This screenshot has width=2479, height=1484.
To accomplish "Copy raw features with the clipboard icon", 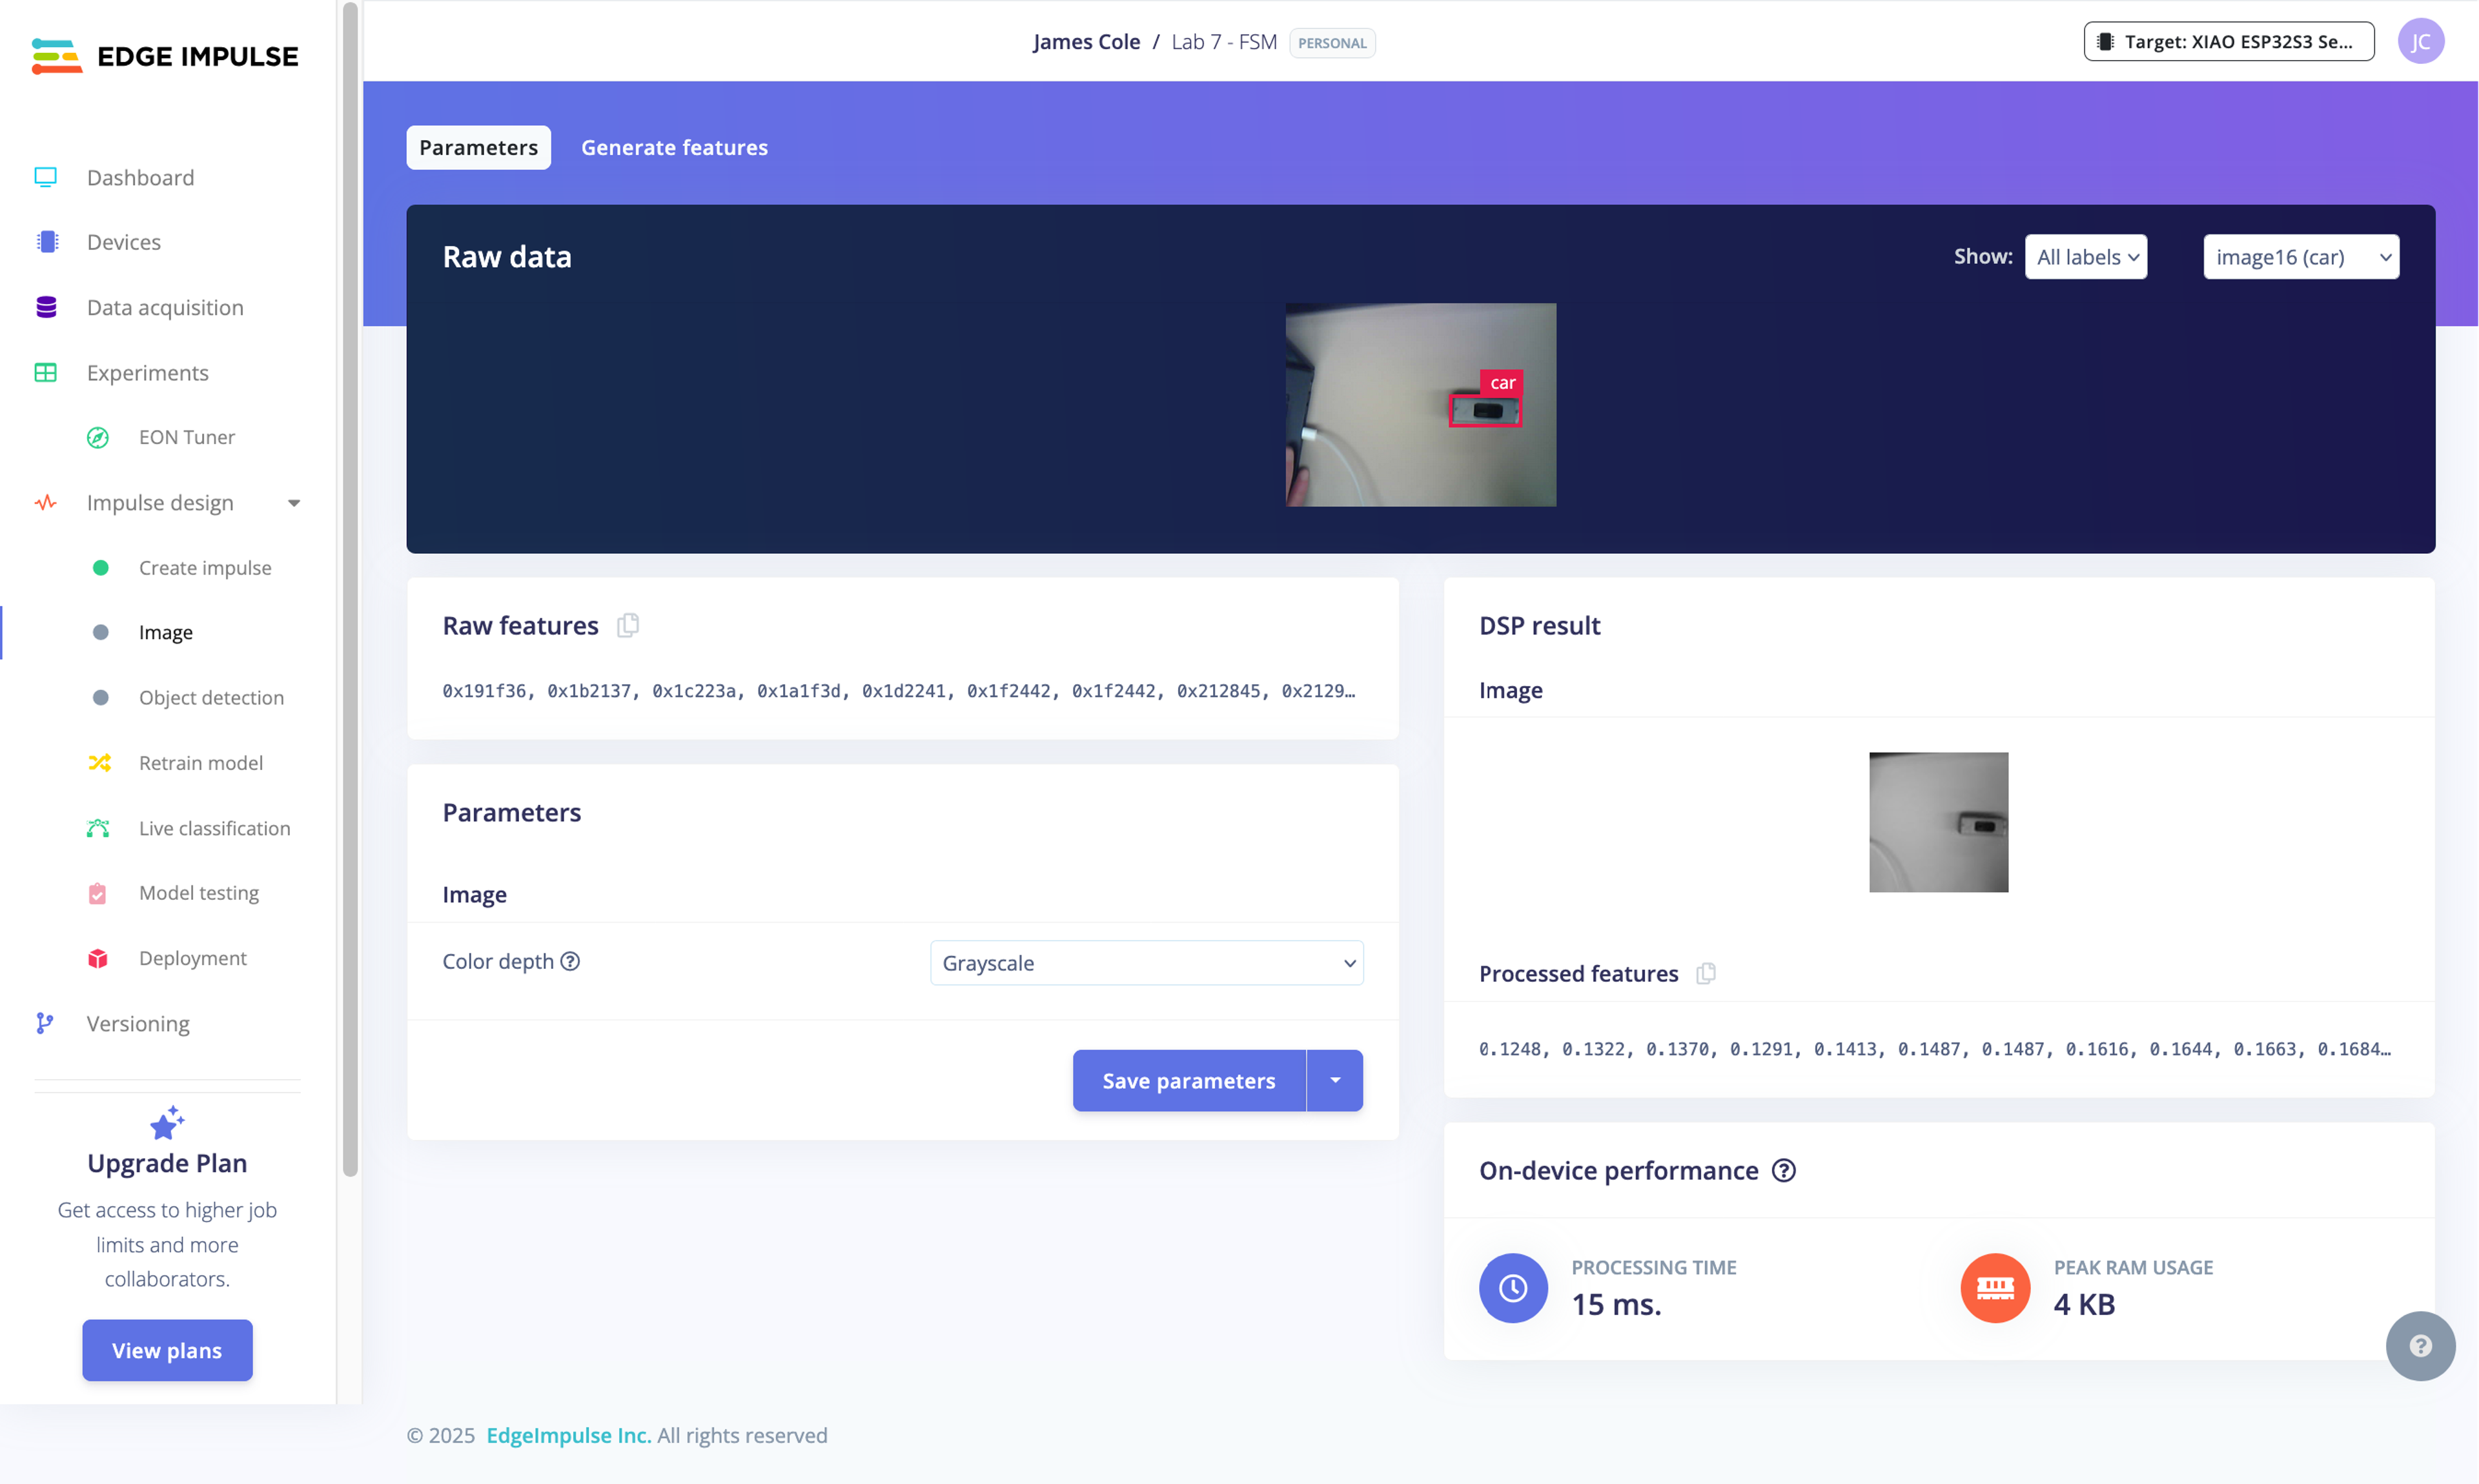I will click(627, 625).
